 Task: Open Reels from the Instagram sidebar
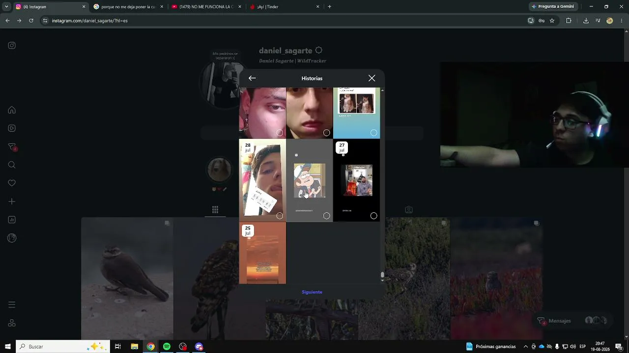(x=12, y=128)
